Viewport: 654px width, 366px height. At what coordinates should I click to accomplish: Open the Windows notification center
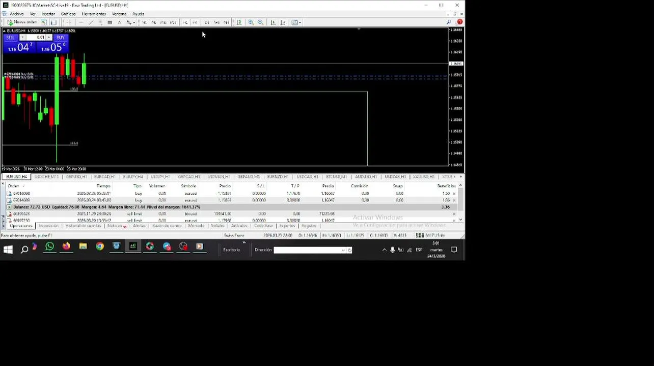(454, 250)
